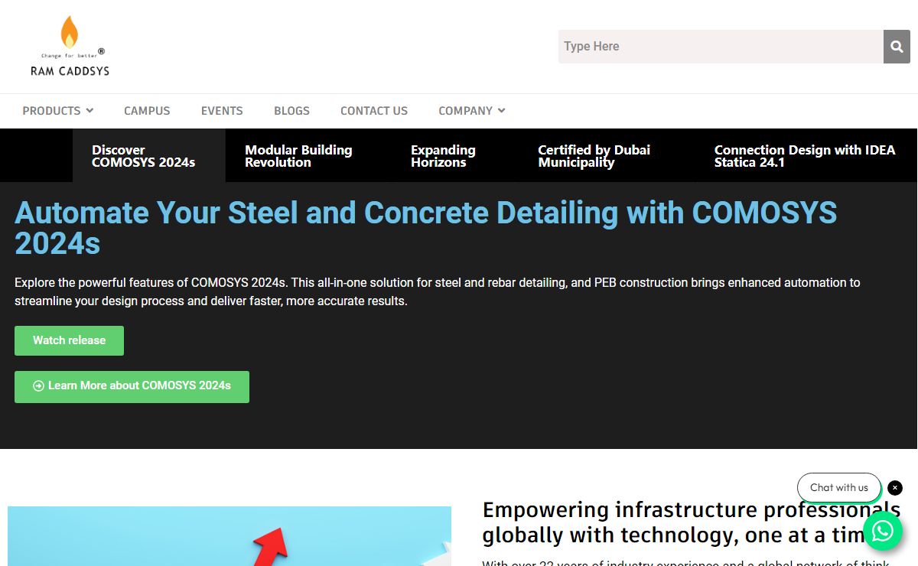Click Learn More about COMOSYS 2024s button

pos(132,386)
